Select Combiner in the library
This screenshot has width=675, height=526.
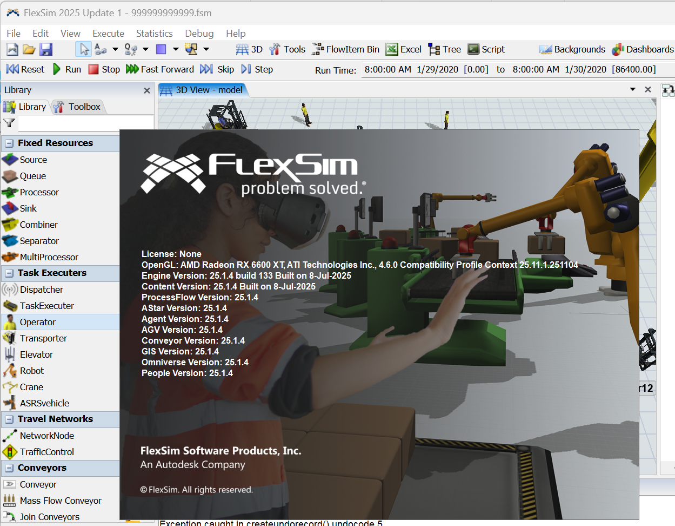tap(59, 225)
